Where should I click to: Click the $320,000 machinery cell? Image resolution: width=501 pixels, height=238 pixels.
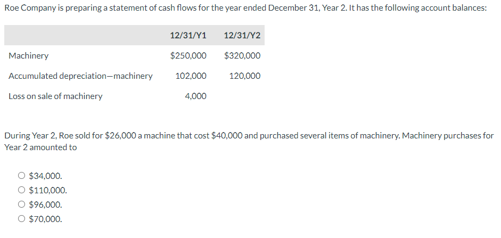(x=242, y=56)
